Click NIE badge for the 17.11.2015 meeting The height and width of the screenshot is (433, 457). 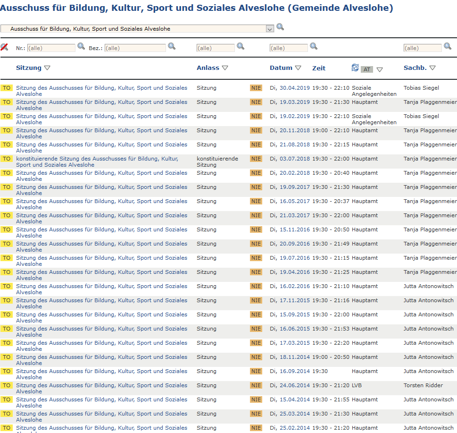click(256, 300)
